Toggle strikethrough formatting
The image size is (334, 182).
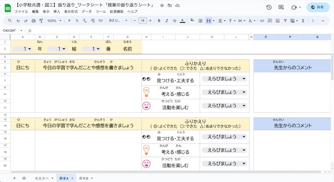click(174, 21)
